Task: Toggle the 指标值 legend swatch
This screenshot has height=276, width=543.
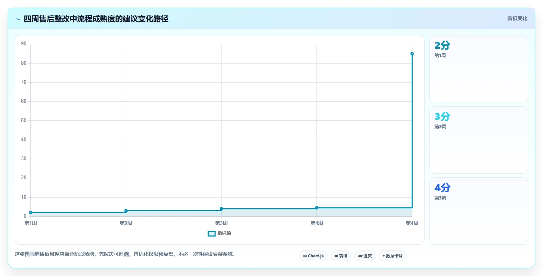Action: tap(212, 233)
